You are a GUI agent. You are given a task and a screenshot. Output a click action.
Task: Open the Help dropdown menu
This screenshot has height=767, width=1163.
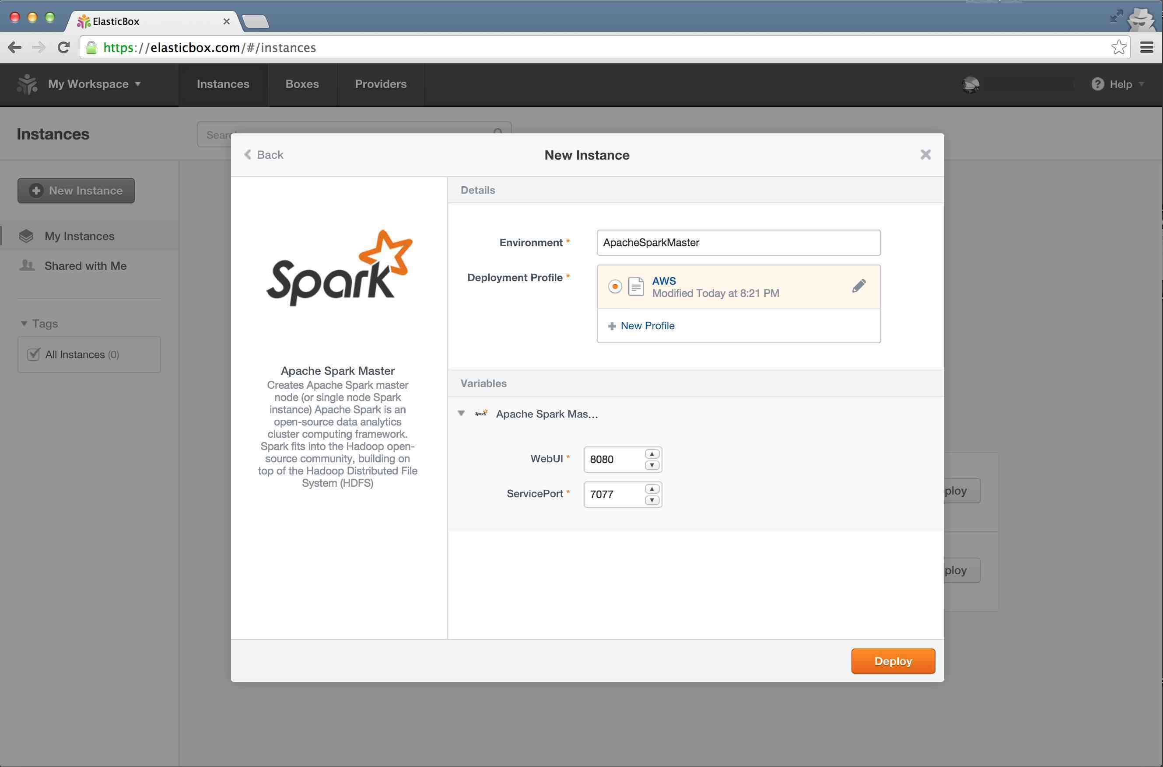point(1127,84)
